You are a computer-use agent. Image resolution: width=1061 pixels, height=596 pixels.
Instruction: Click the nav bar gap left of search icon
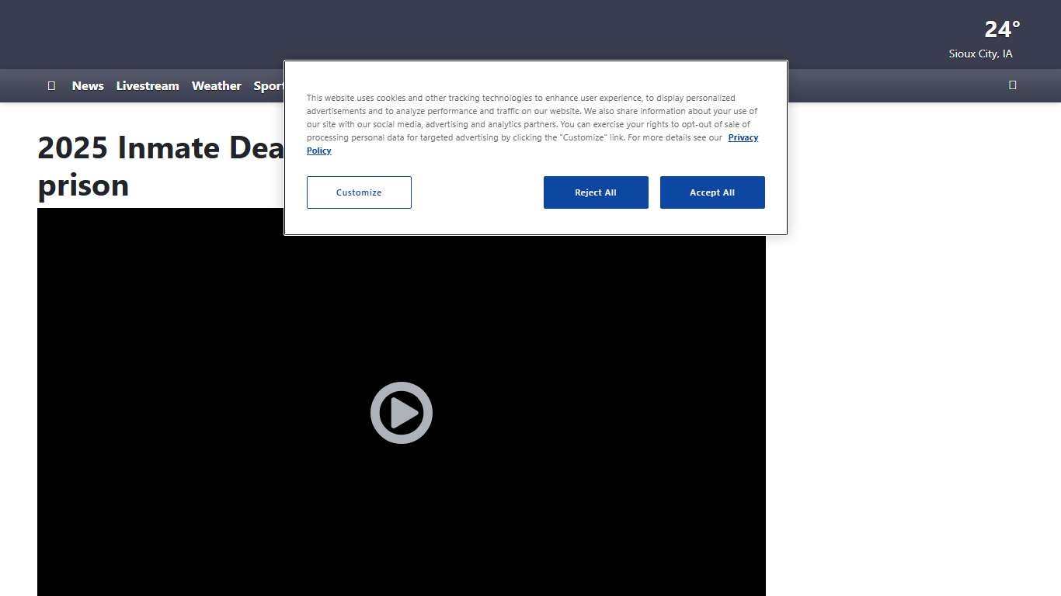893,85
